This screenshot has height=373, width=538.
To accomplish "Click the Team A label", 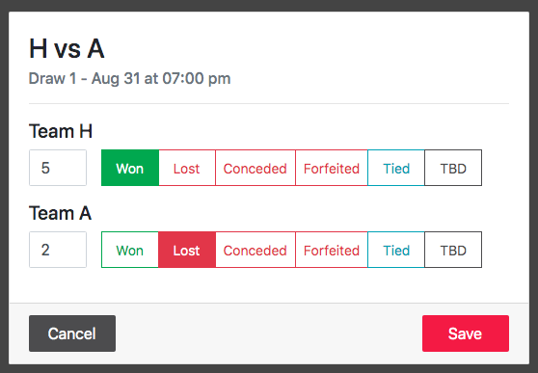I will (x=61, y=213).
